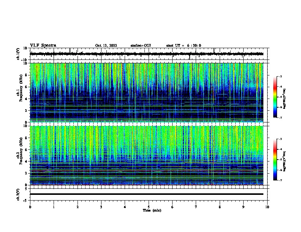Click the "9" minute tick on time axis

(x=243, y=207)
